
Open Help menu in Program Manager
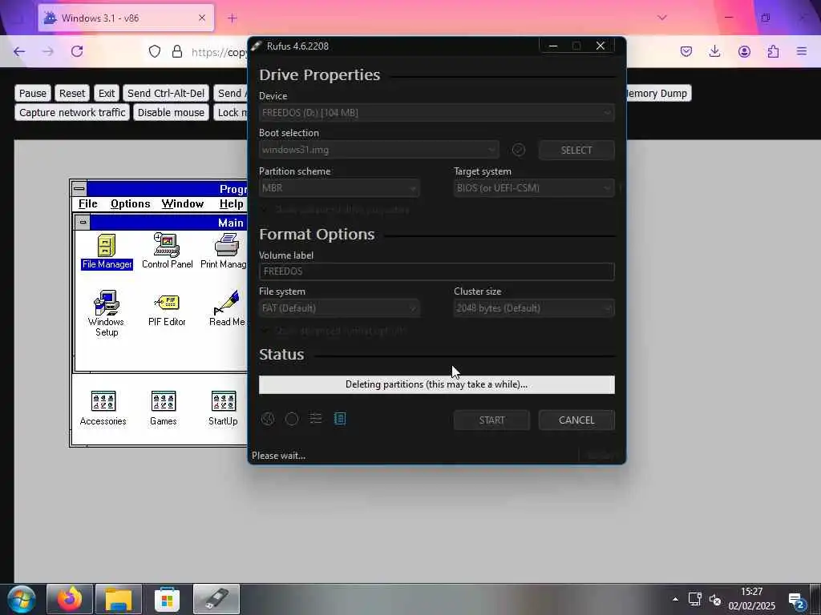[232, 204]
